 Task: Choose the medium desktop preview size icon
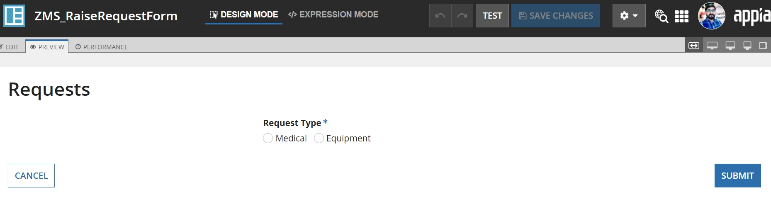click(730, 46)
